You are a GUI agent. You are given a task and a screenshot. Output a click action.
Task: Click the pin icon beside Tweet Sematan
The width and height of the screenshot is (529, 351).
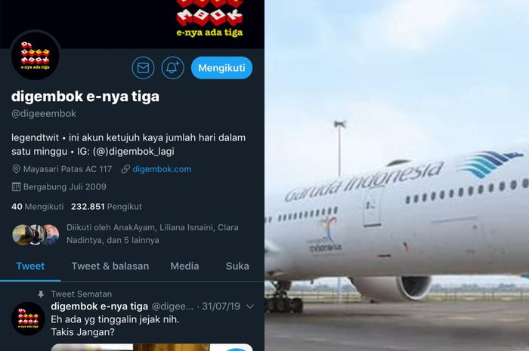[x=41, y=294]
